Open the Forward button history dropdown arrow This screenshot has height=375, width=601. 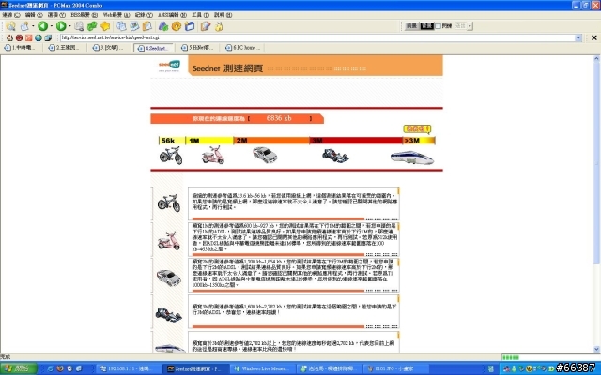tap(69, 26)
